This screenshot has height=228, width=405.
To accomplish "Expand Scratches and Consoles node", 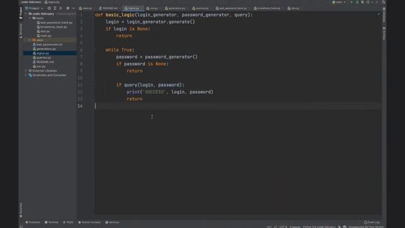I will 25,75.
